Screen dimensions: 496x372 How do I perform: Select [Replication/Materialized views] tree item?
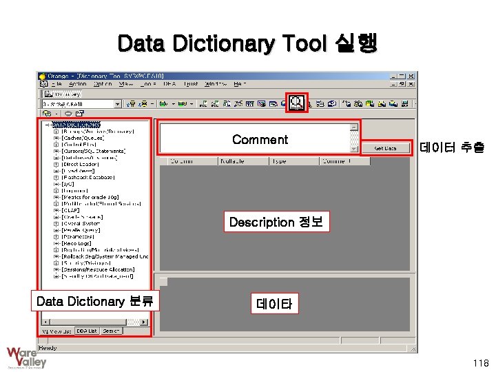(x=101, y=250)
